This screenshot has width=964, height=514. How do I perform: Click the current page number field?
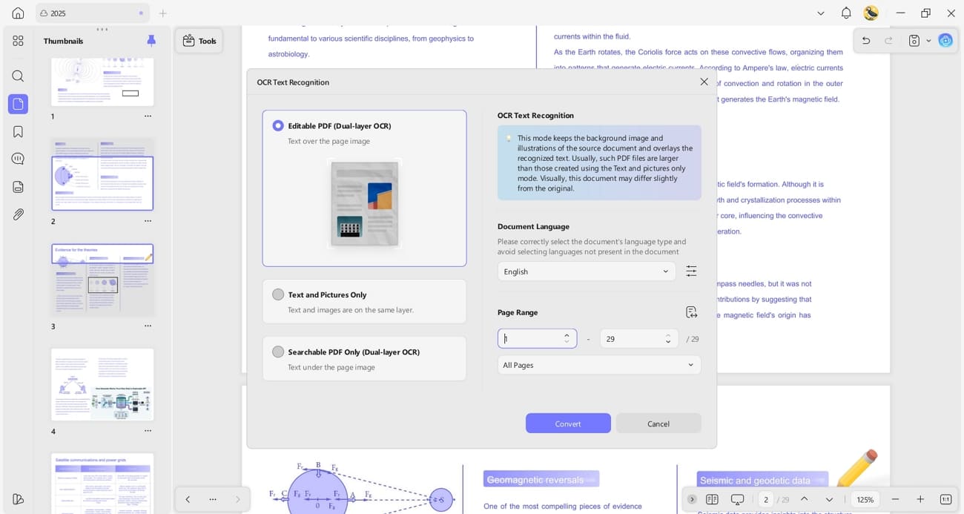click(766, 499)
